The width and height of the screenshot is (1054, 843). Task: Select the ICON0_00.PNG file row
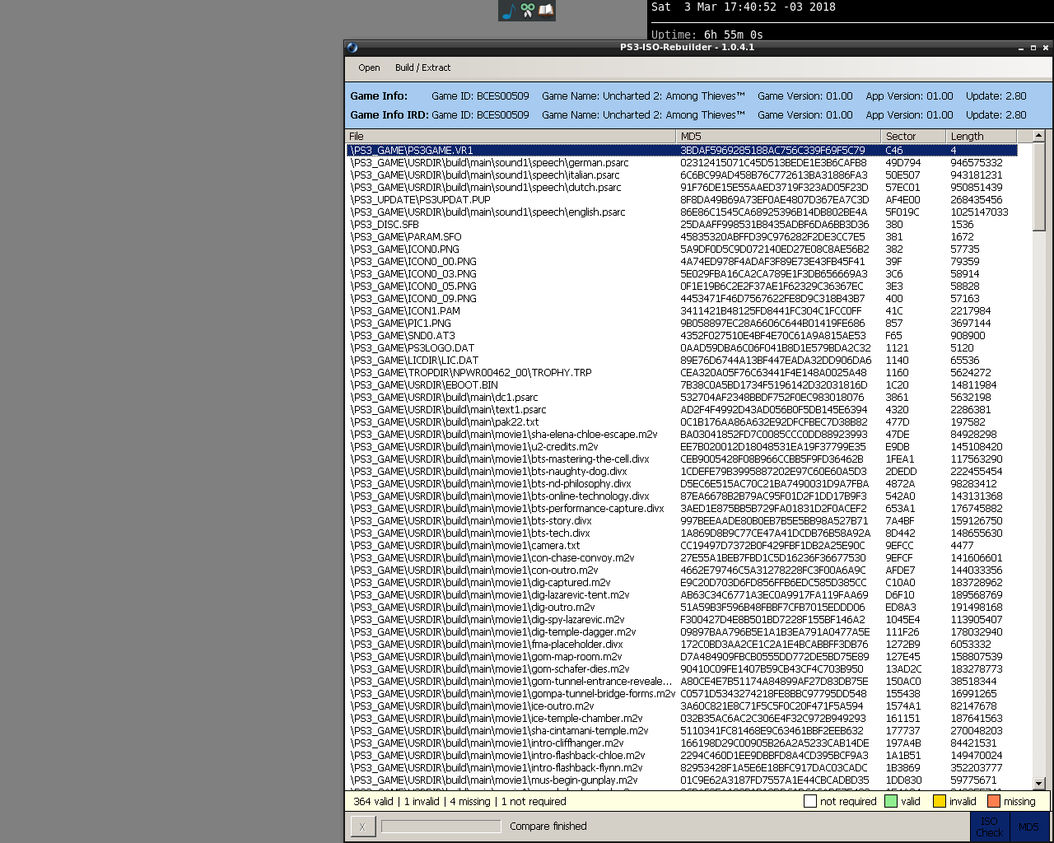682,261
